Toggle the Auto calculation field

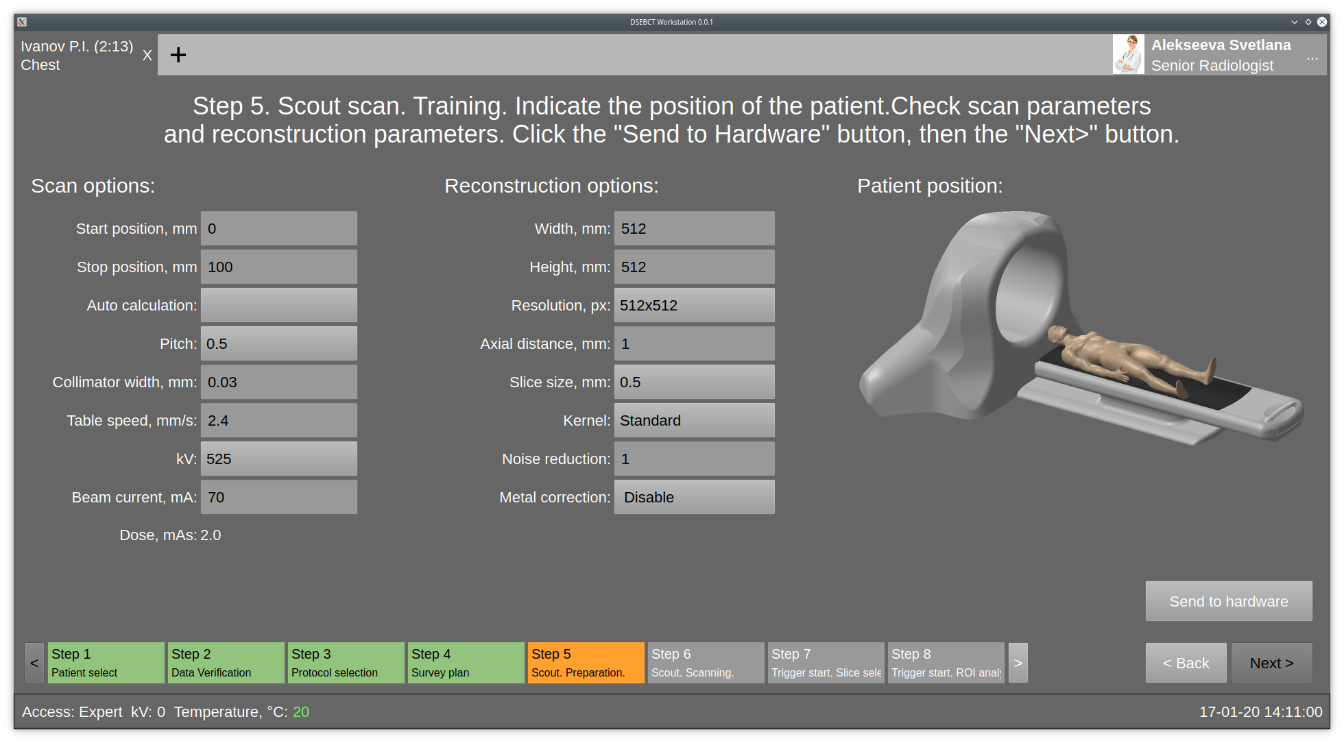pyautogui.click(x=278, y=305)
